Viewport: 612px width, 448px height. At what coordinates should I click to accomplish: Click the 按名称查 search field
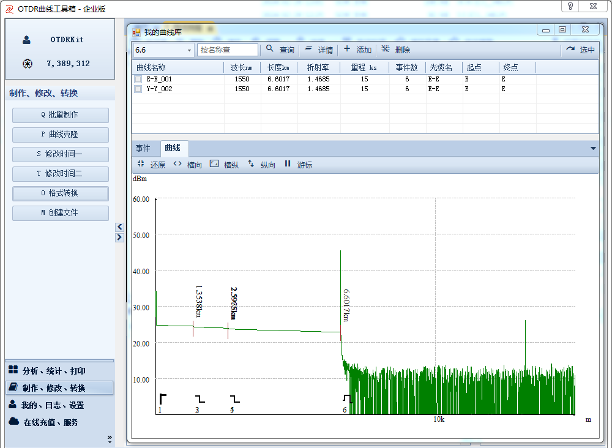point(228,50)
